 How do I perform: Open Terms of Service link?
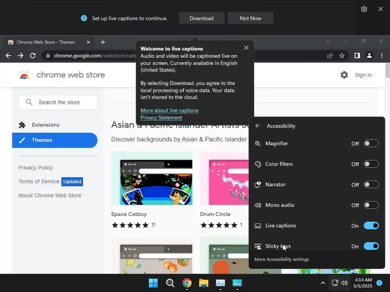point(39,181)
